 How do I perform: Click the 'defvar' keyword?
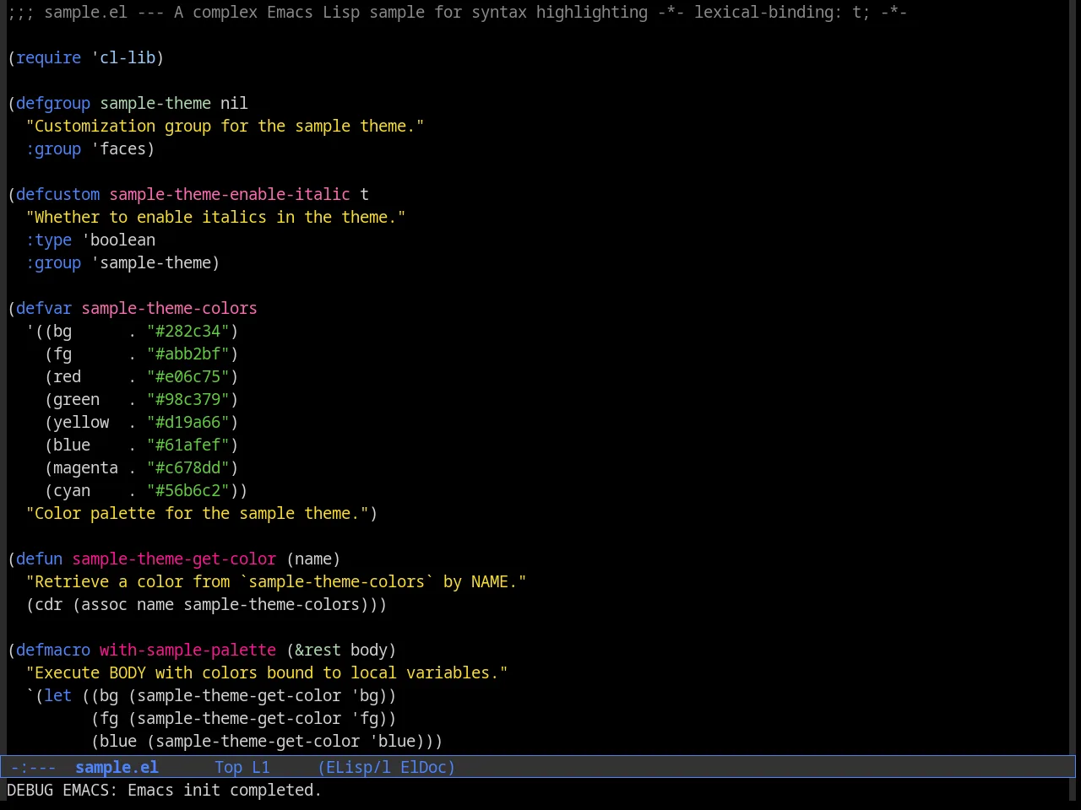(44, 308)
